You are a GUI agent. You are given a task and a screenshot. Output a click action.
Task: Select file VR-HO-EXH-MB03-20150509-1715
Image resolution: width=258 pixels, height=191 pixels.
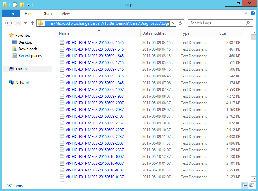(95, 63)
